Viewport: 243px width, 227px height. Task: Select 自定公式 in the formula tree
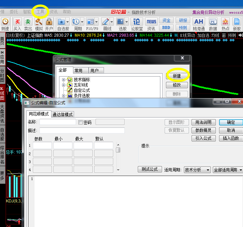(x=82, y=90)
